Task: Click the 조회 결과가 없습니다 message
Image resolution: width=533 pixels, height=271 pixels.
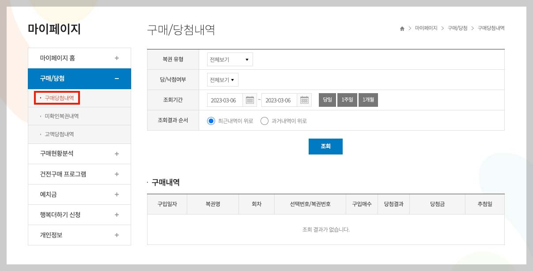Action: click(326, 230)
